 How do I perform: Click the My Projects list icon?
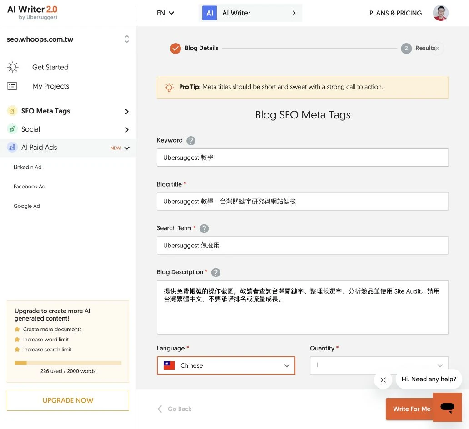[x=12, y=86]
